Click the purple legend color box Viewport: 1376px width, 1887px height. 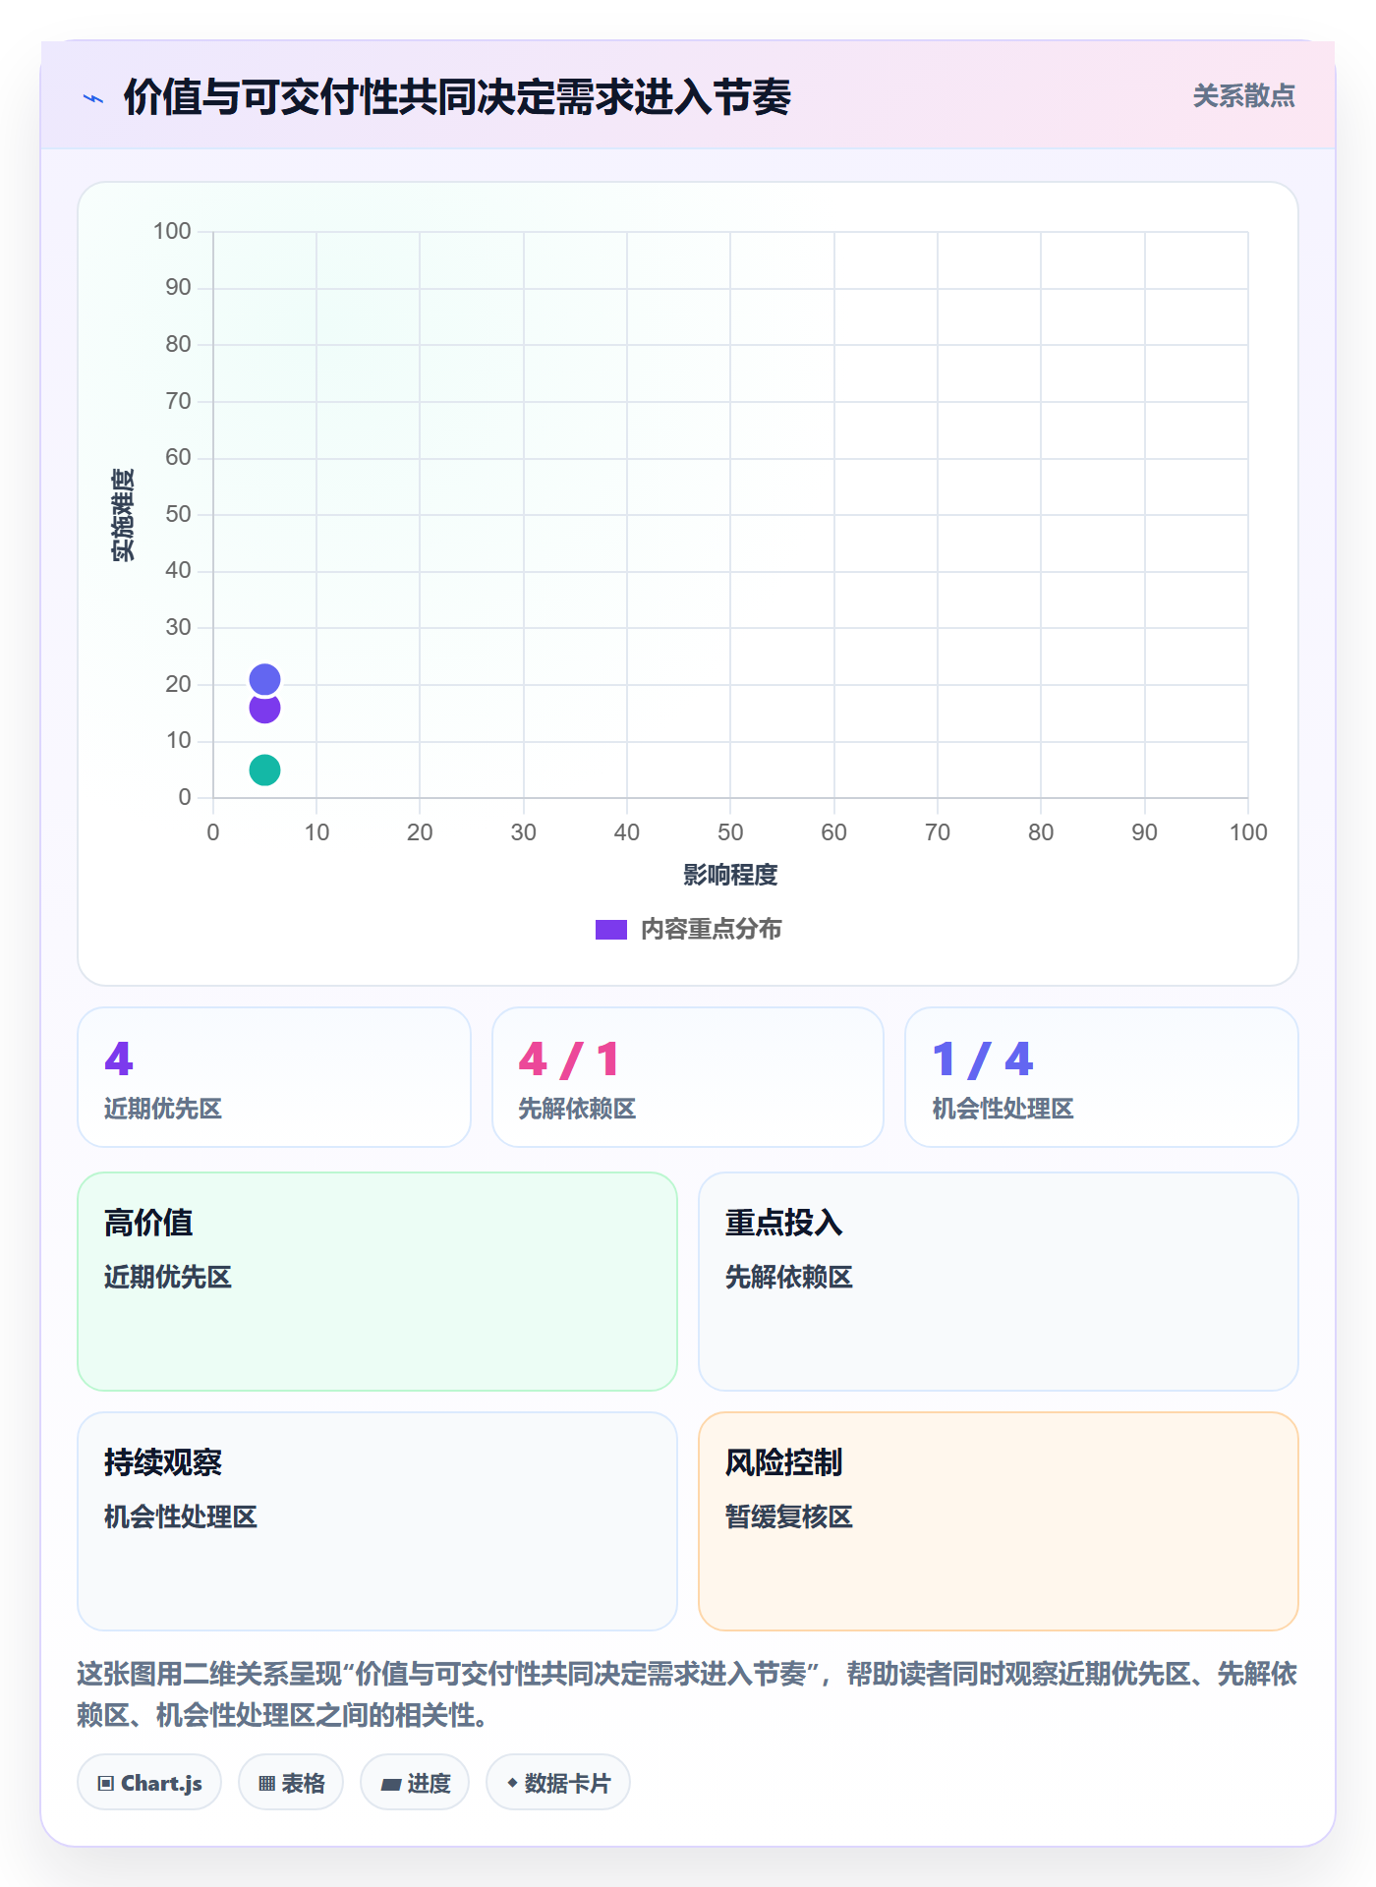pos(611,930)
